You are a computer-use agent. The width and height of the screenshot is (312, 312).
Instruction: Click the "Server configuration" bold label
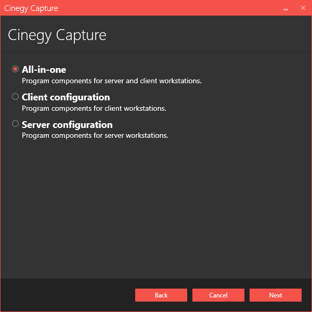click(67, 125)
